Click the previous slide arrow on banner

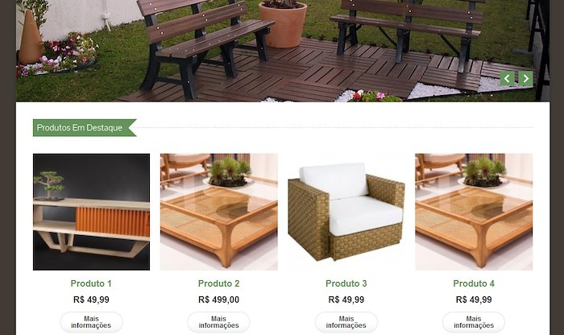[x=507, y=78]
